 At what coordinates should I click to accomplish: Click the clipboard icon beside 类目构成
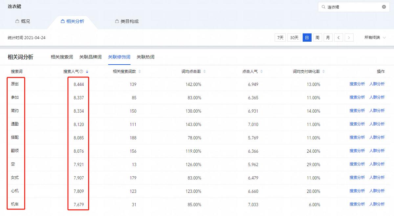[x=117, y=21]
